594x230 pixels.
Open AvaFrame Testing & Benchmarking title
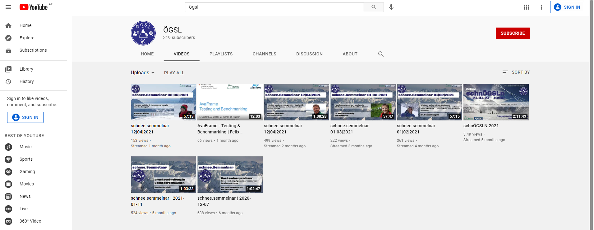point(220,129)
